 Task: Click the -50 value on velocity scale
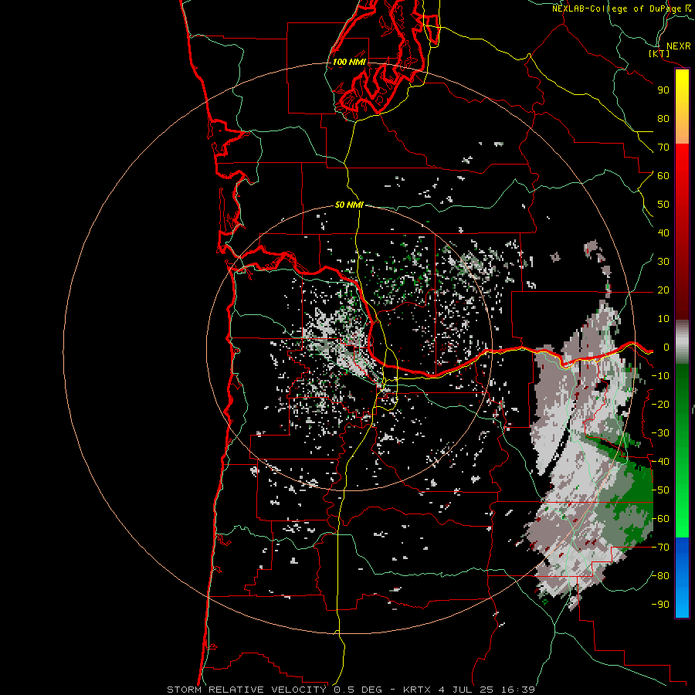[x=660, y=490]
